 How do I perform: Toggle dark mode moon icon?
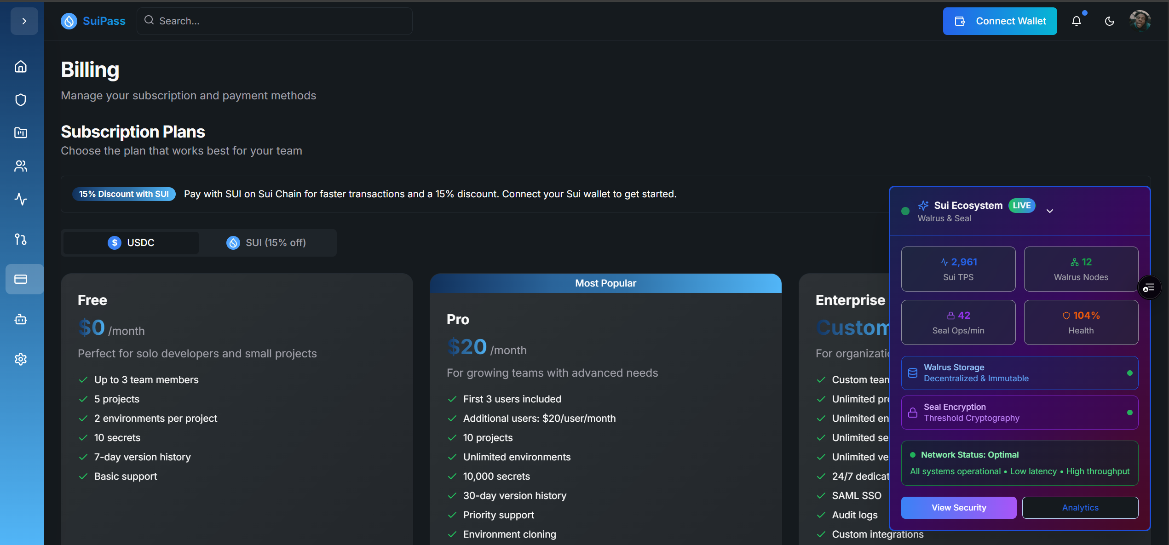click(1109, 21)
